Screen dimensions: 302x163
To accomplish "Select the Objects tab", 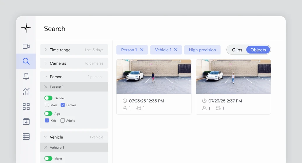I will 258,50.
